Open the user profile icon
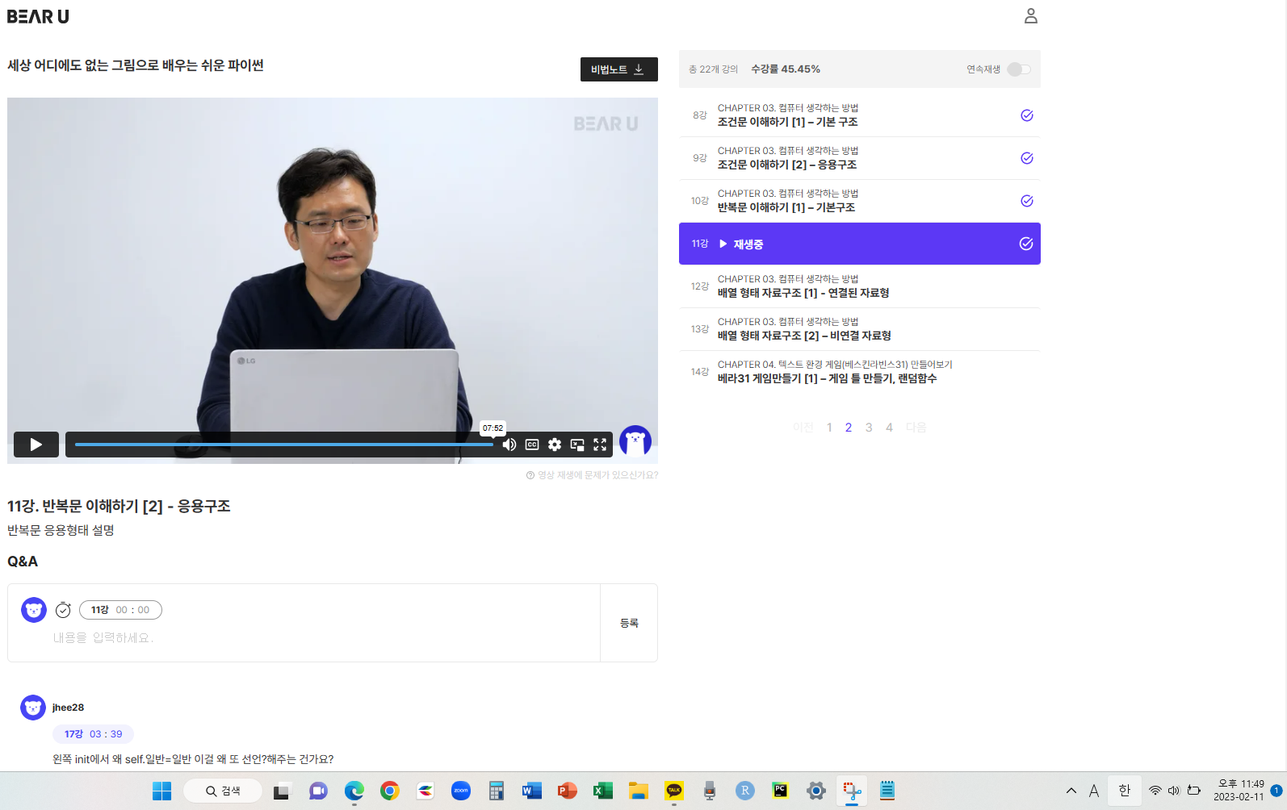 1031,16
